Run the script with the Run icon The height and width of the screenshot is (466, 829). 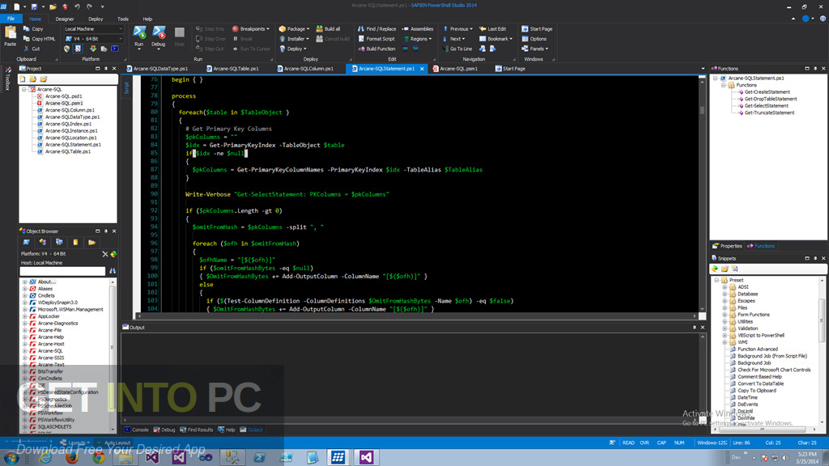[x=139, y=33]
